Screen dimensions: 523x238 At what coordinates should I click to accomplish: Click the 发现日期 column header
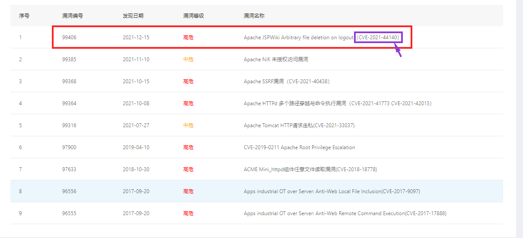(x=133, y=16)
